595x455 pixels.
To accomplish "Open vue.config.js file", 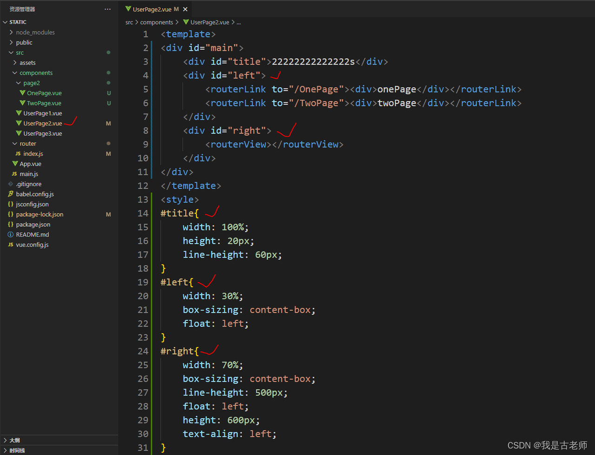I will click(32, 245).
